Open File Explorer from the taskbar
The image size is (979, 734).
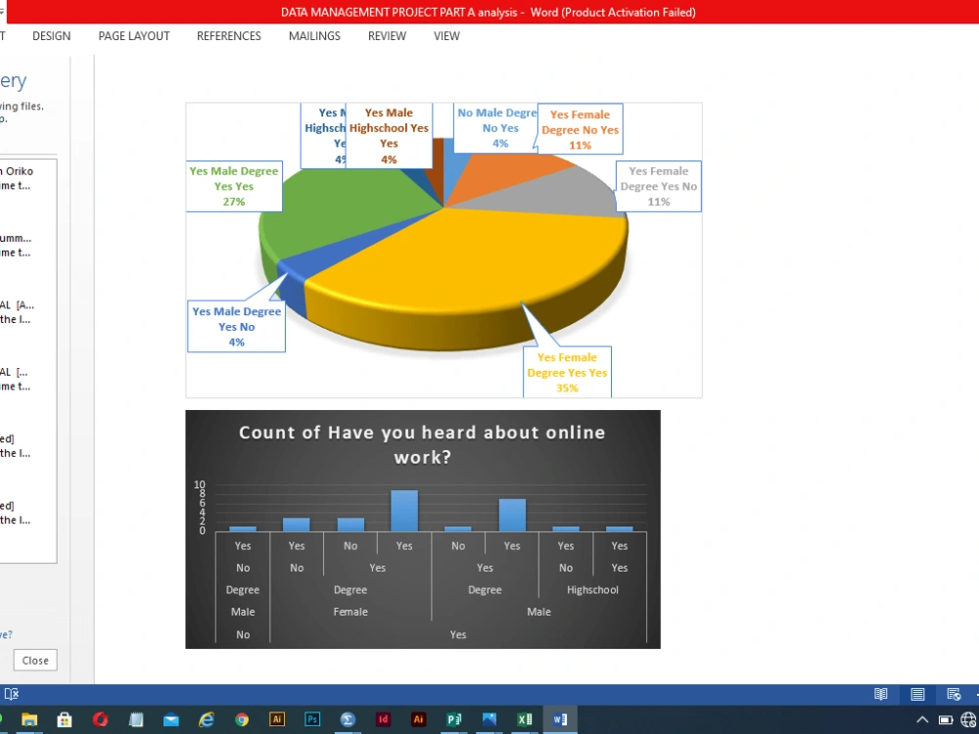[29, 719]
